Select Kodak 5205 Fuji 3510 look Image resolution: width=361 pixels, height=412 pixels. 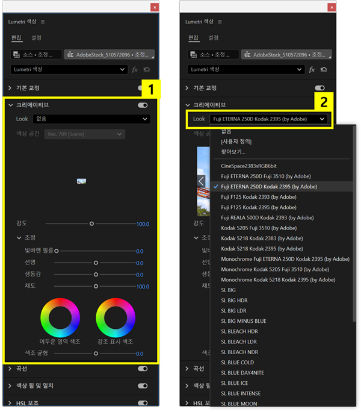tap(259, 228)
